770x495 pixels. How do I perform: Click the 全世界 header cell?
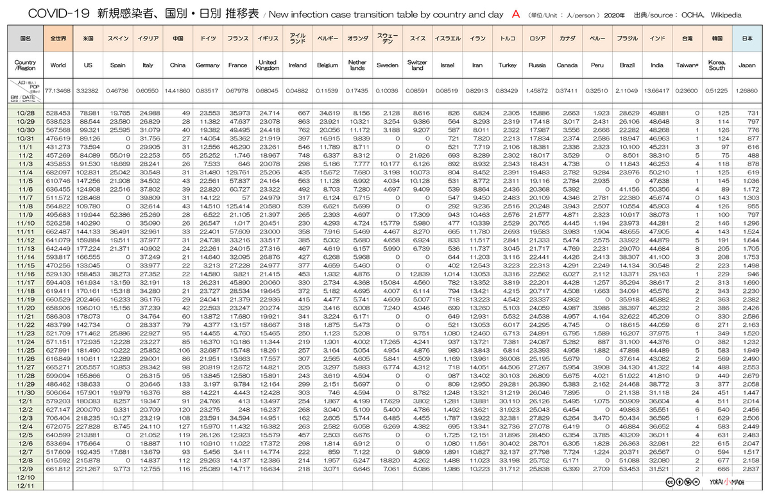(x=58, y=38)
